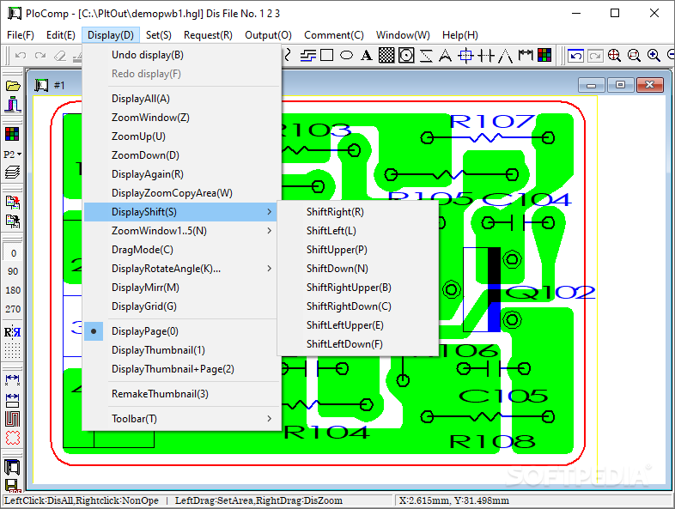Enable DragMode(C) option
Viewport: 675px width, 509px height.
click(182, 250)
